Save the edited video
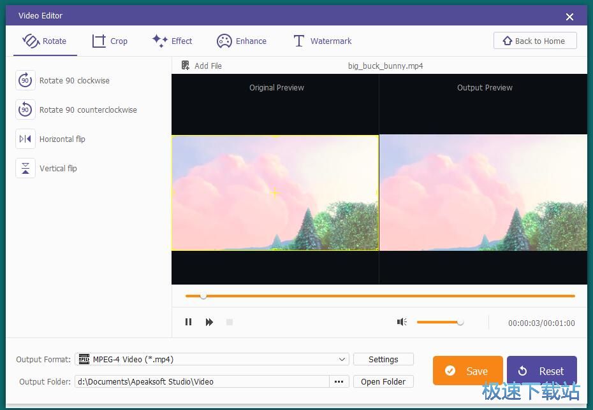 coord(468,371)
